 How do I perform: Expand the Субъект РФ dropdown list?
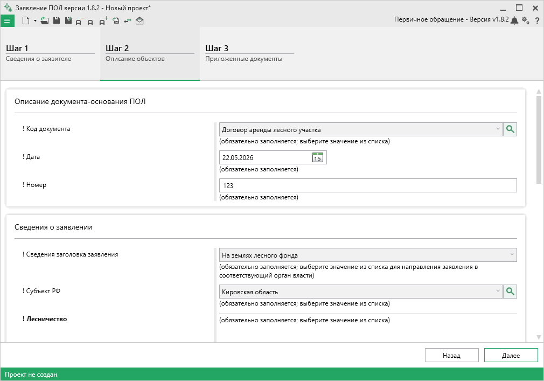click(498, 291)
